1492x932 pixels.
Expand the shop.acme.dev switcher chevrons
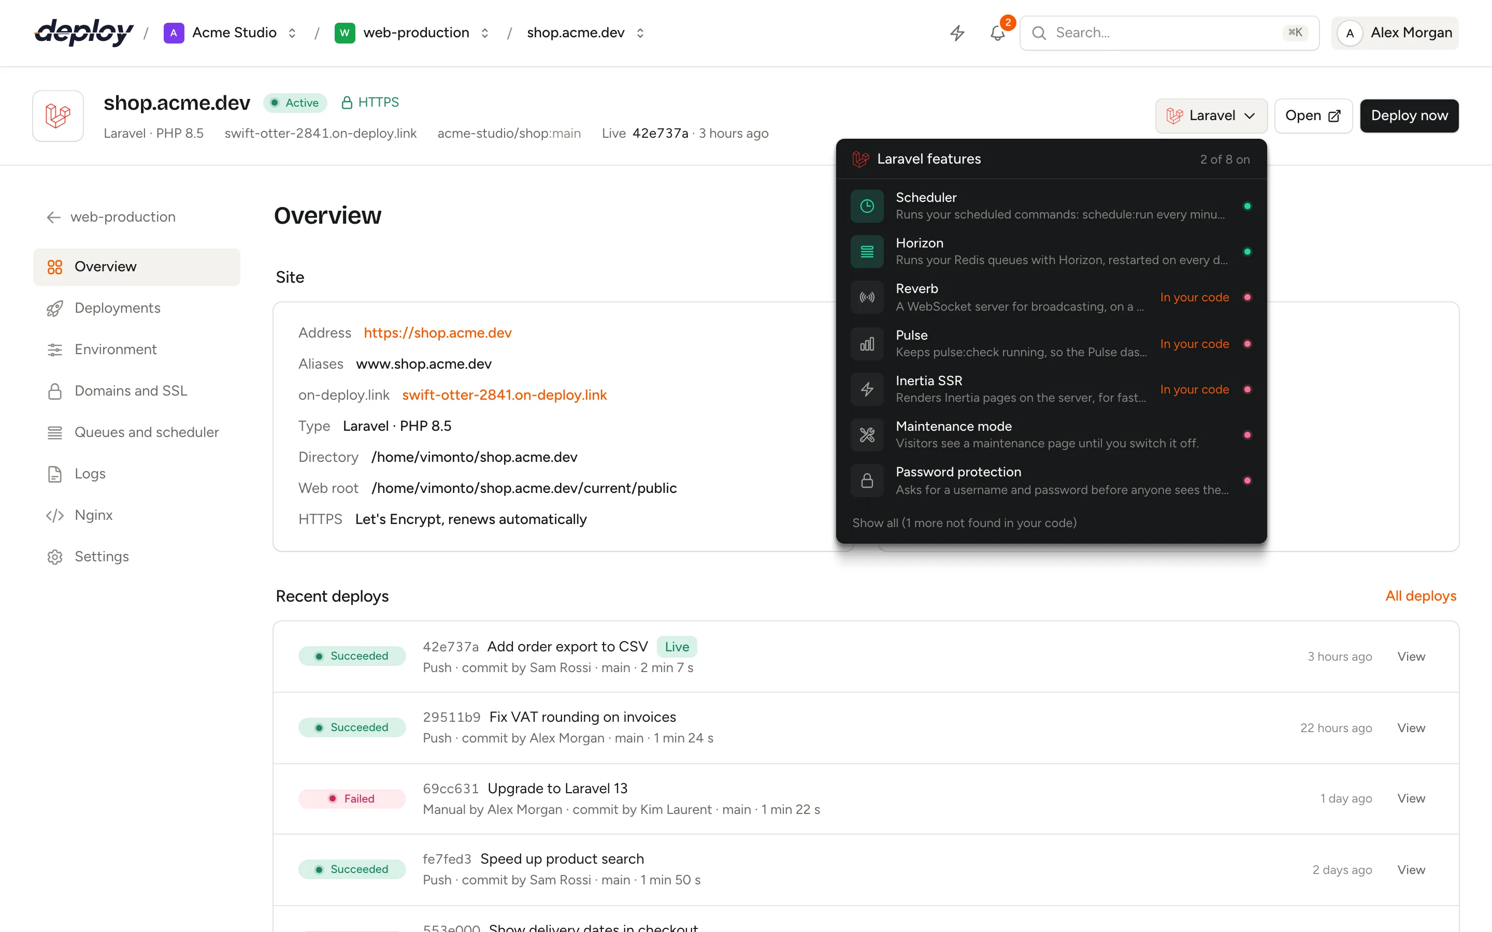pyautogui.click(x=640, y=33)
